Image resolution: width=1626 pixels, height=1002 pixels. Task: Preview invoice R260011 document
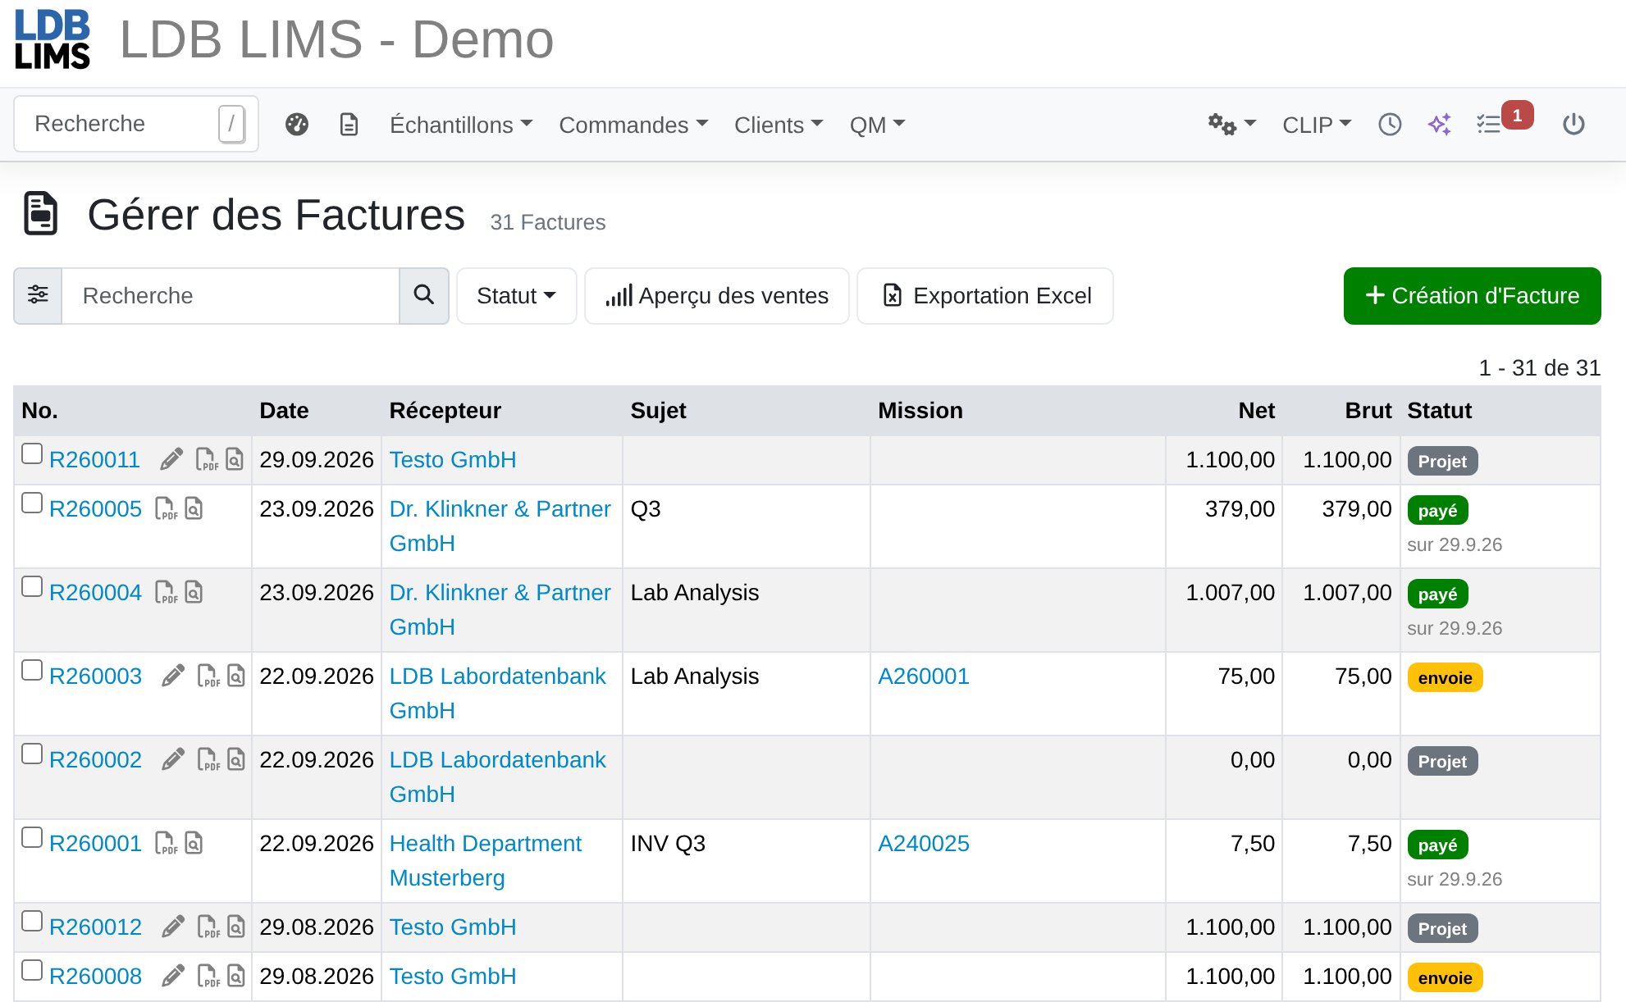click(x=235, y=460)
